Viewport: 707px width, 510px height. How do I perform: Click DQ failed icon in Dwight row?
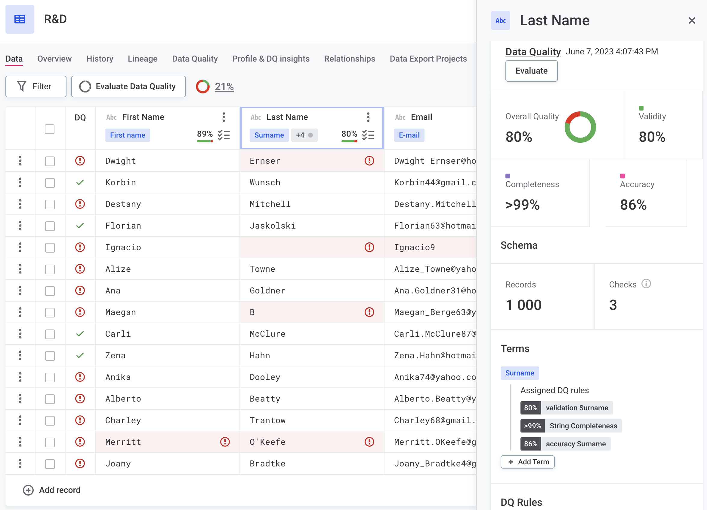80,161
